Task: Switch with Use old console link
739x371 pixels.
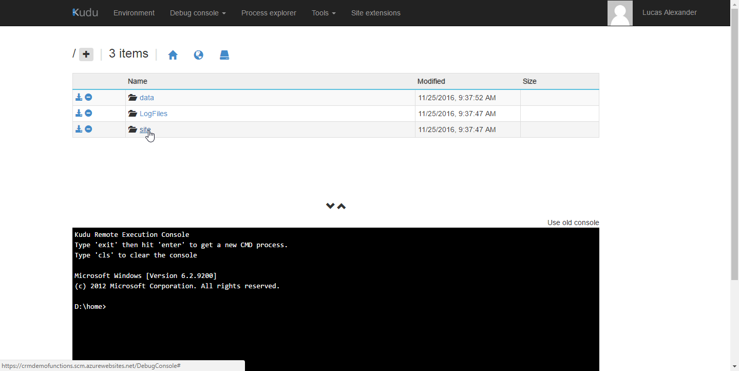Action: click(x=573, y=222)
